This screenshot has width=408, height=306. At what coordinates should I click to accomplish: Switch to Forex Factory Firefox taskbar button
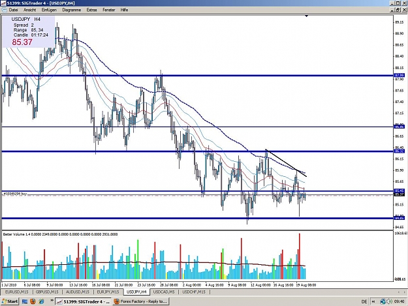(x=141, y=301)
